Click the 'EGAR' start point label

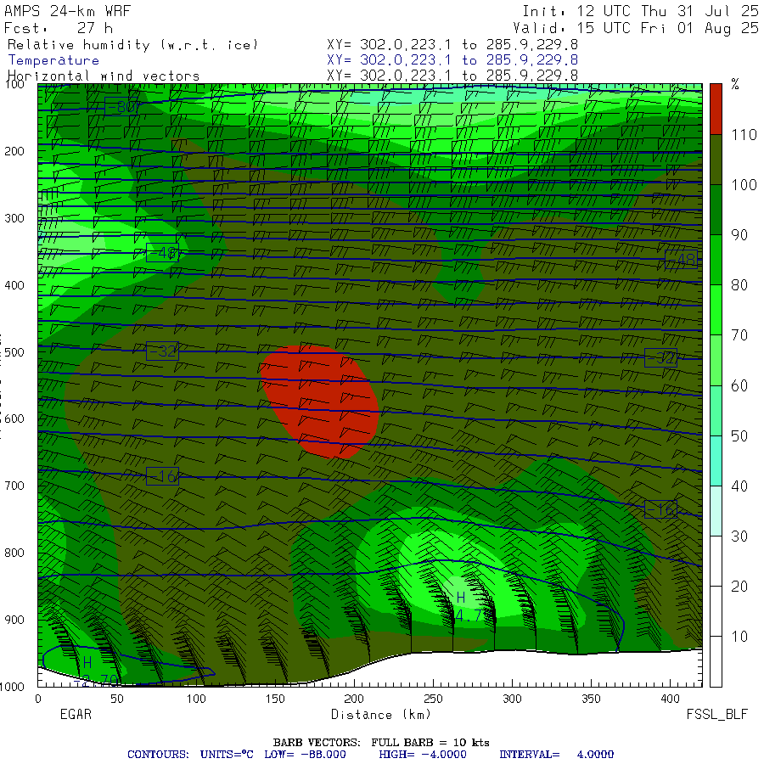(x=76, y=714)
